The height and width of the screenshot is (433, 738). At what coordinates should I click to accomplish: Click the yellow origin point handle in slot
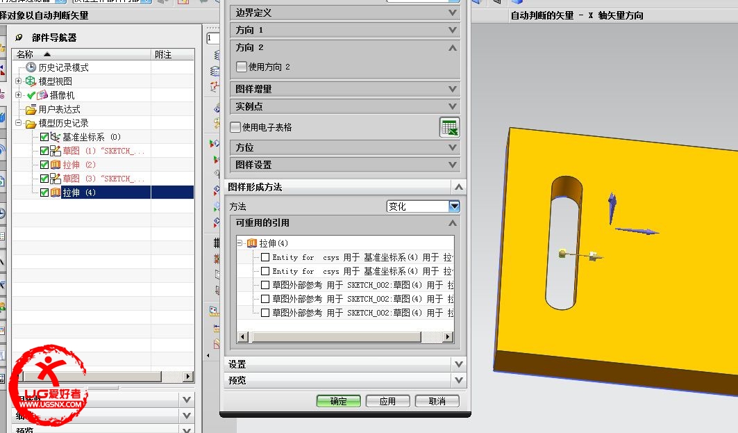click(562, 254)
